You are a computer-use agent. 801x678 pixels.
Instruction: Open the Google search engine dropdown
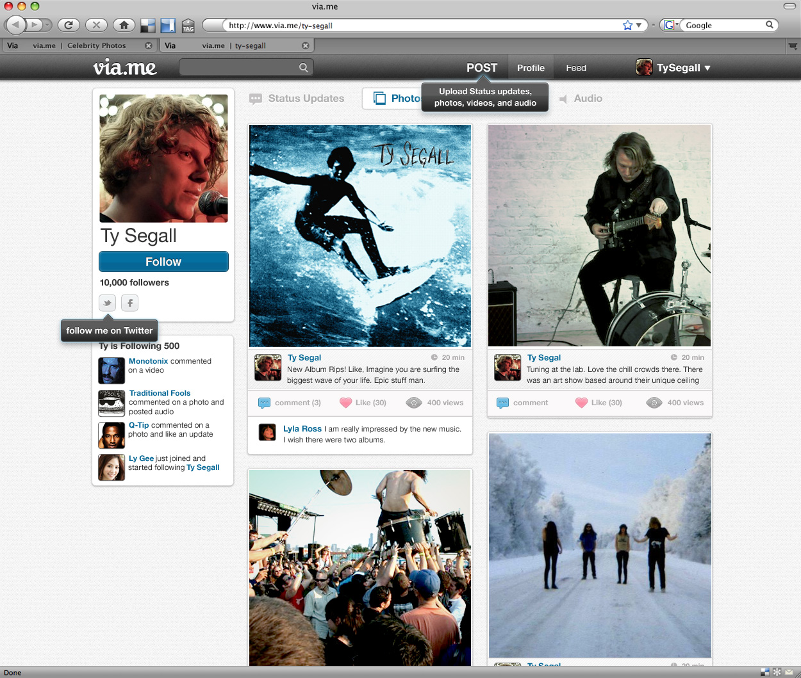click(x=670, y=25)
